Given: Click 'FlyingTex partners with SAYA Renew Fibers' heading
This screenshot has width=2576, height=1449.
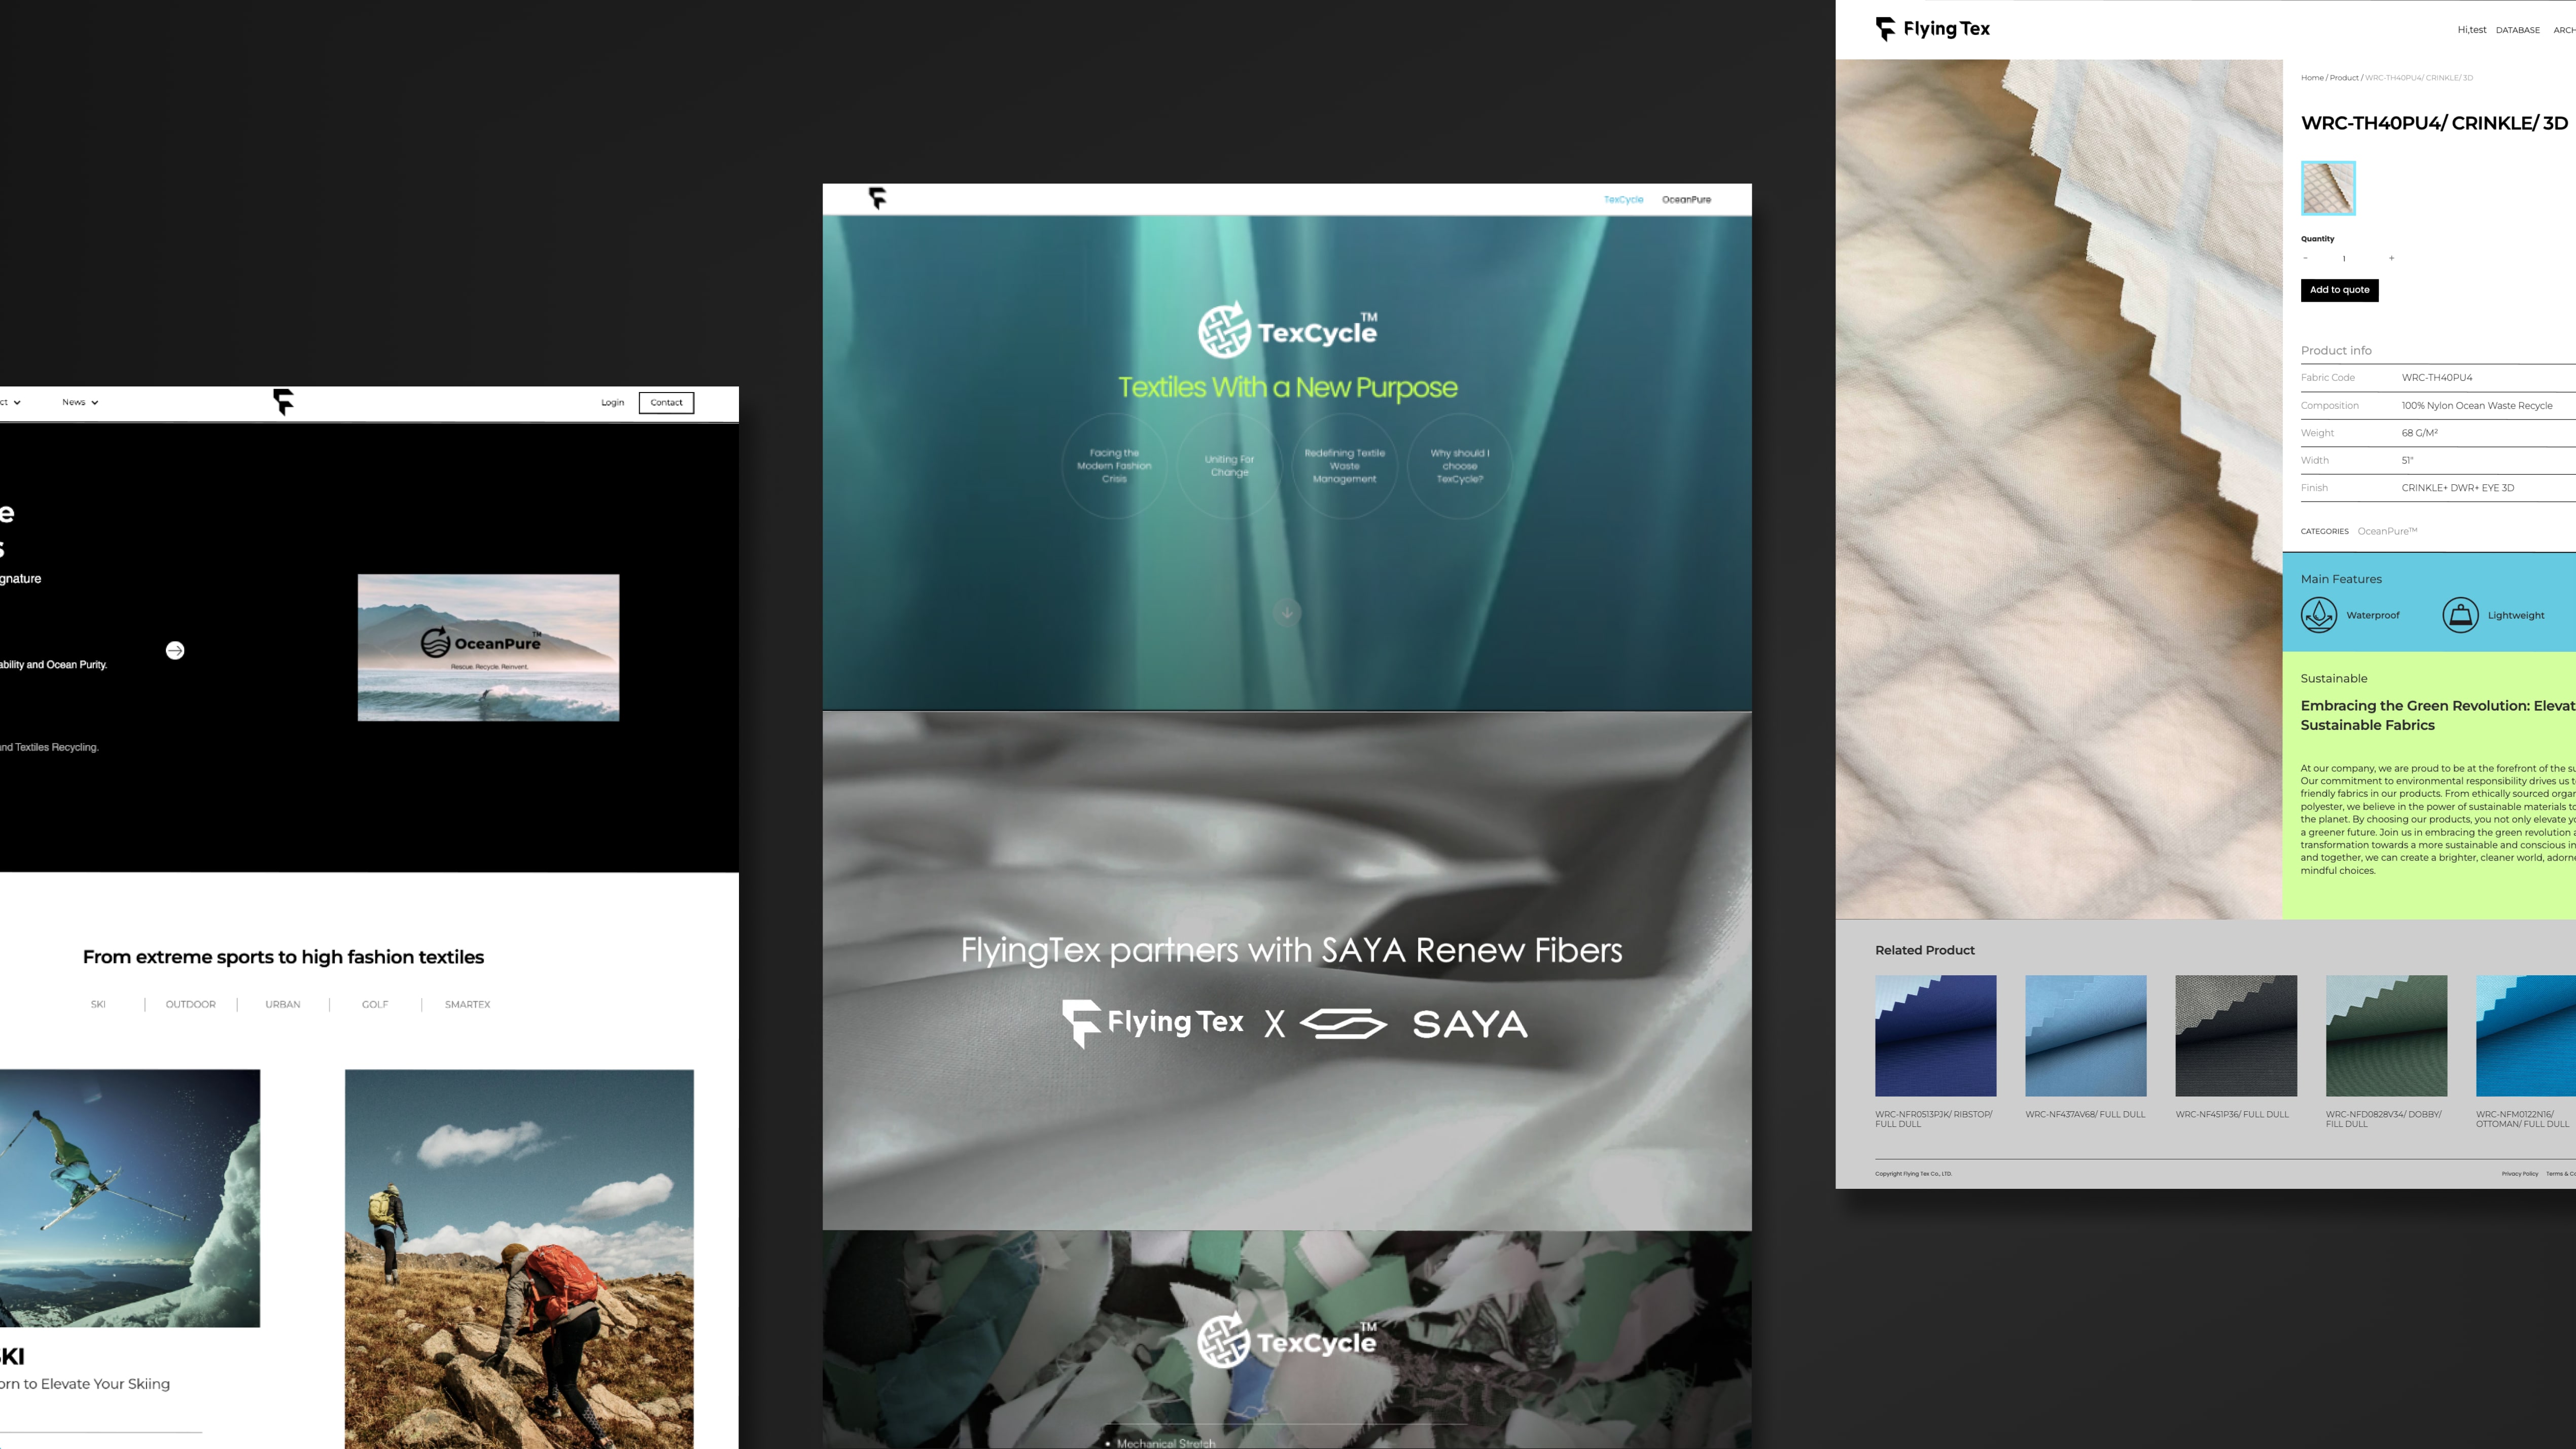Looking at the screenshot, I should 1291,950.
